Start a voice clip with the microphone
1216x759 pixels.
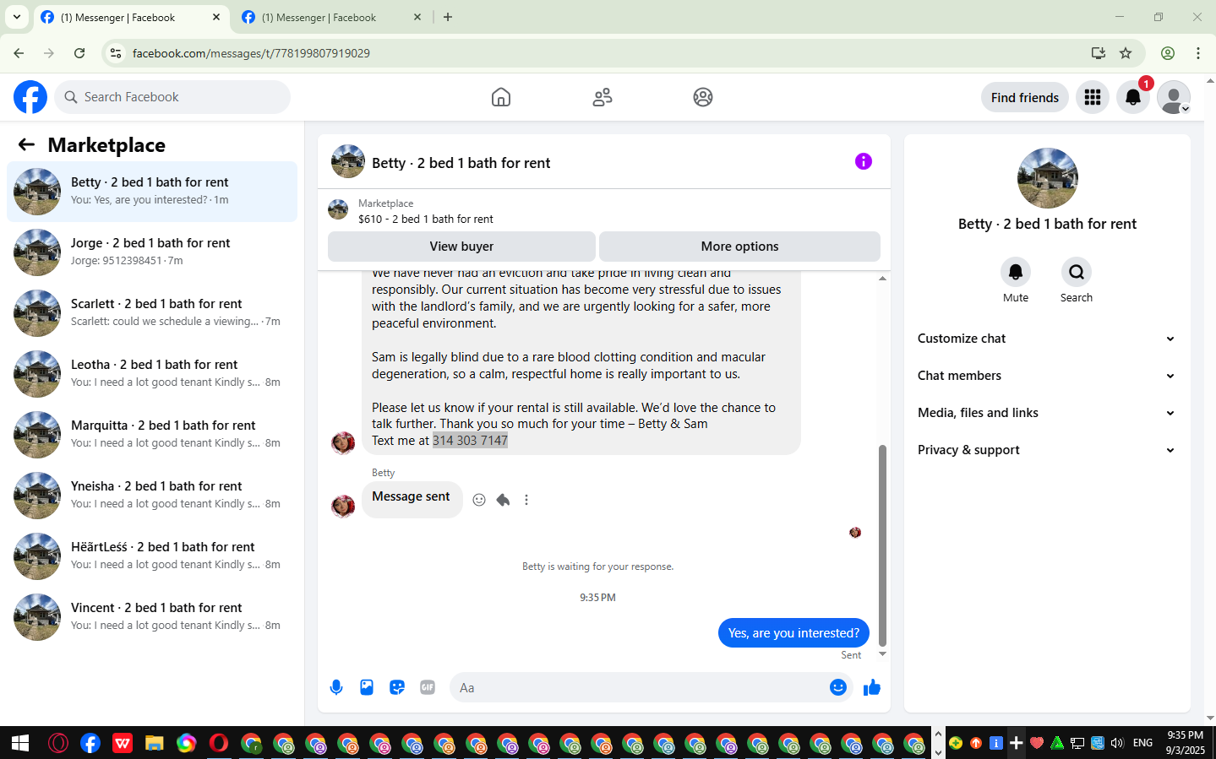pyautogui.click(x=336, y=687)
